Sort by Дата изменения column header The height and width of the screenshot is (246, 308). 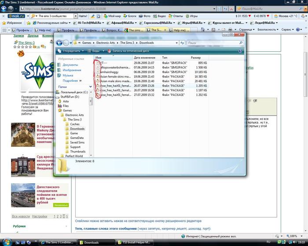click(147, 58)
